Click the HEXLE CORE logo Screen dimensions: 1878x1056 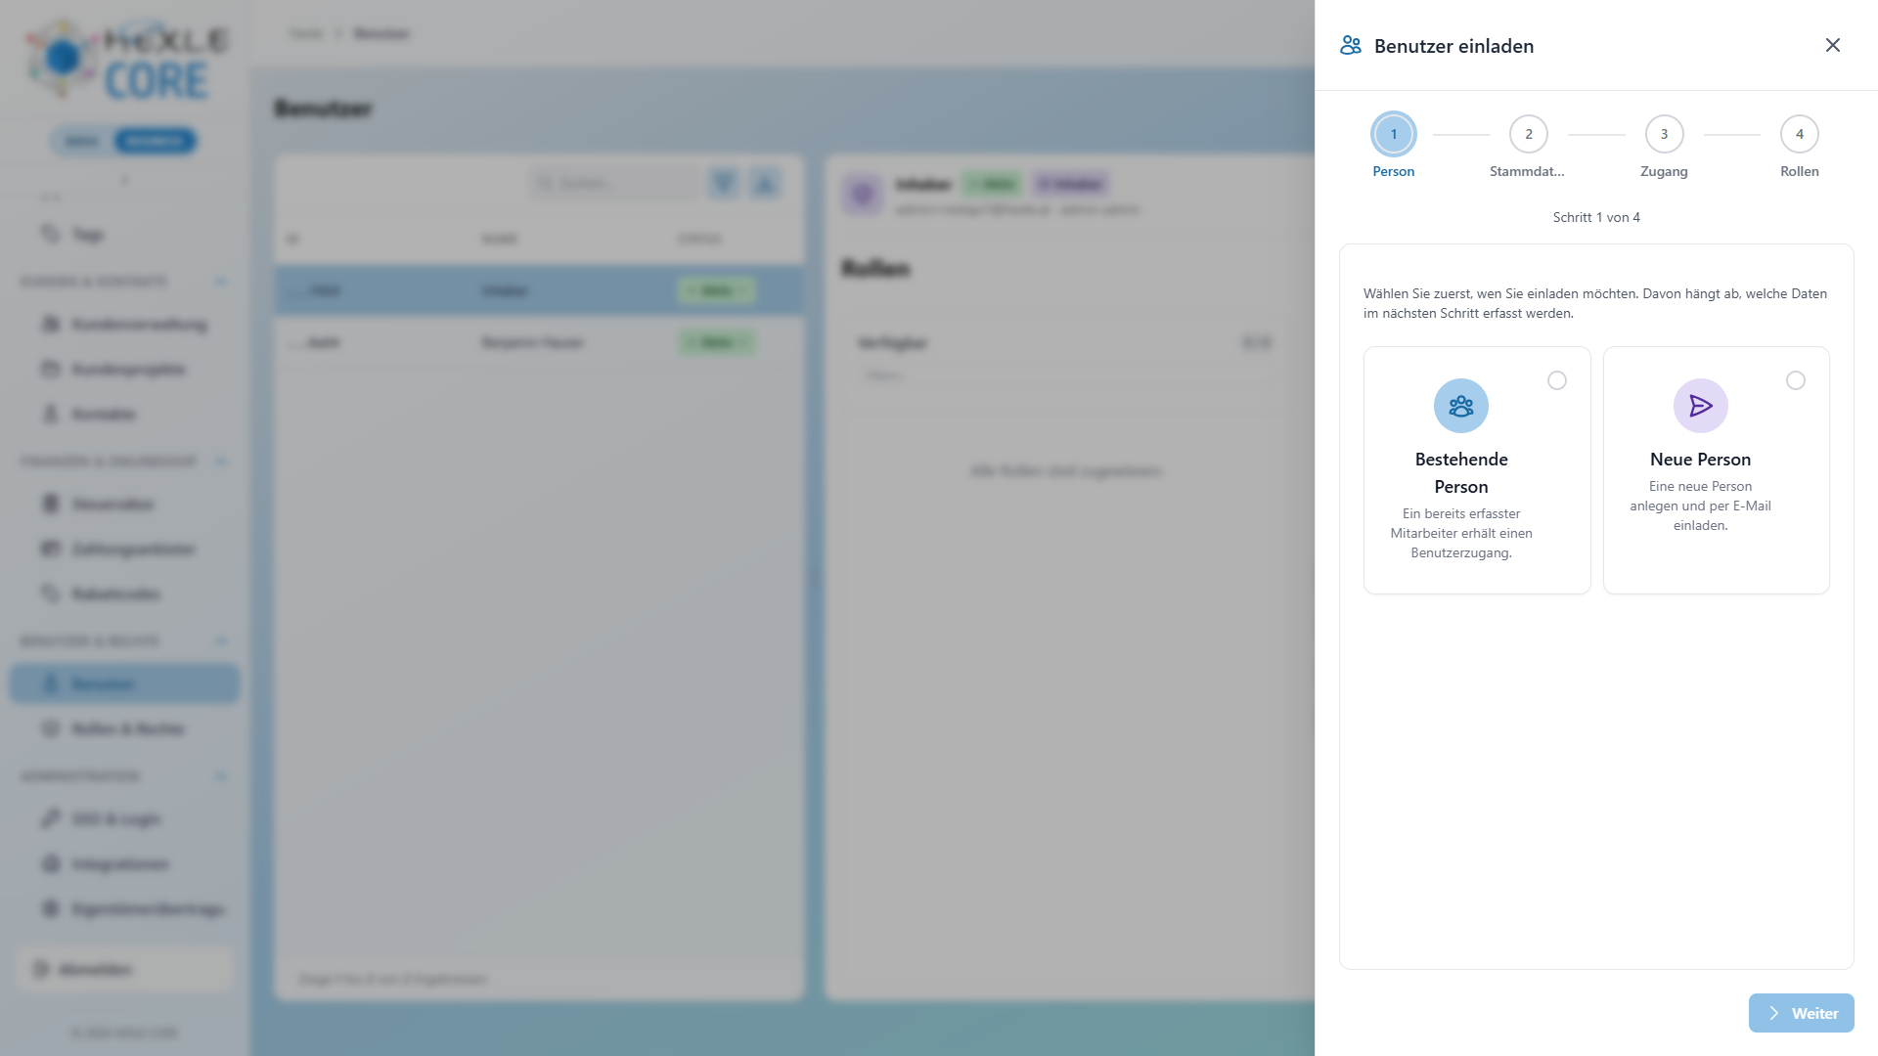click(127, 61)
